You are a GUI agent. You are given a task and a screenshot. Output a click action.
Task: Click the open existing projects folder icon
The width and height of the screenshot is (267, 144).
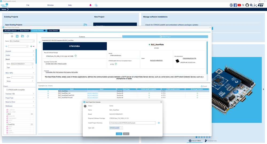coord(85,25)
